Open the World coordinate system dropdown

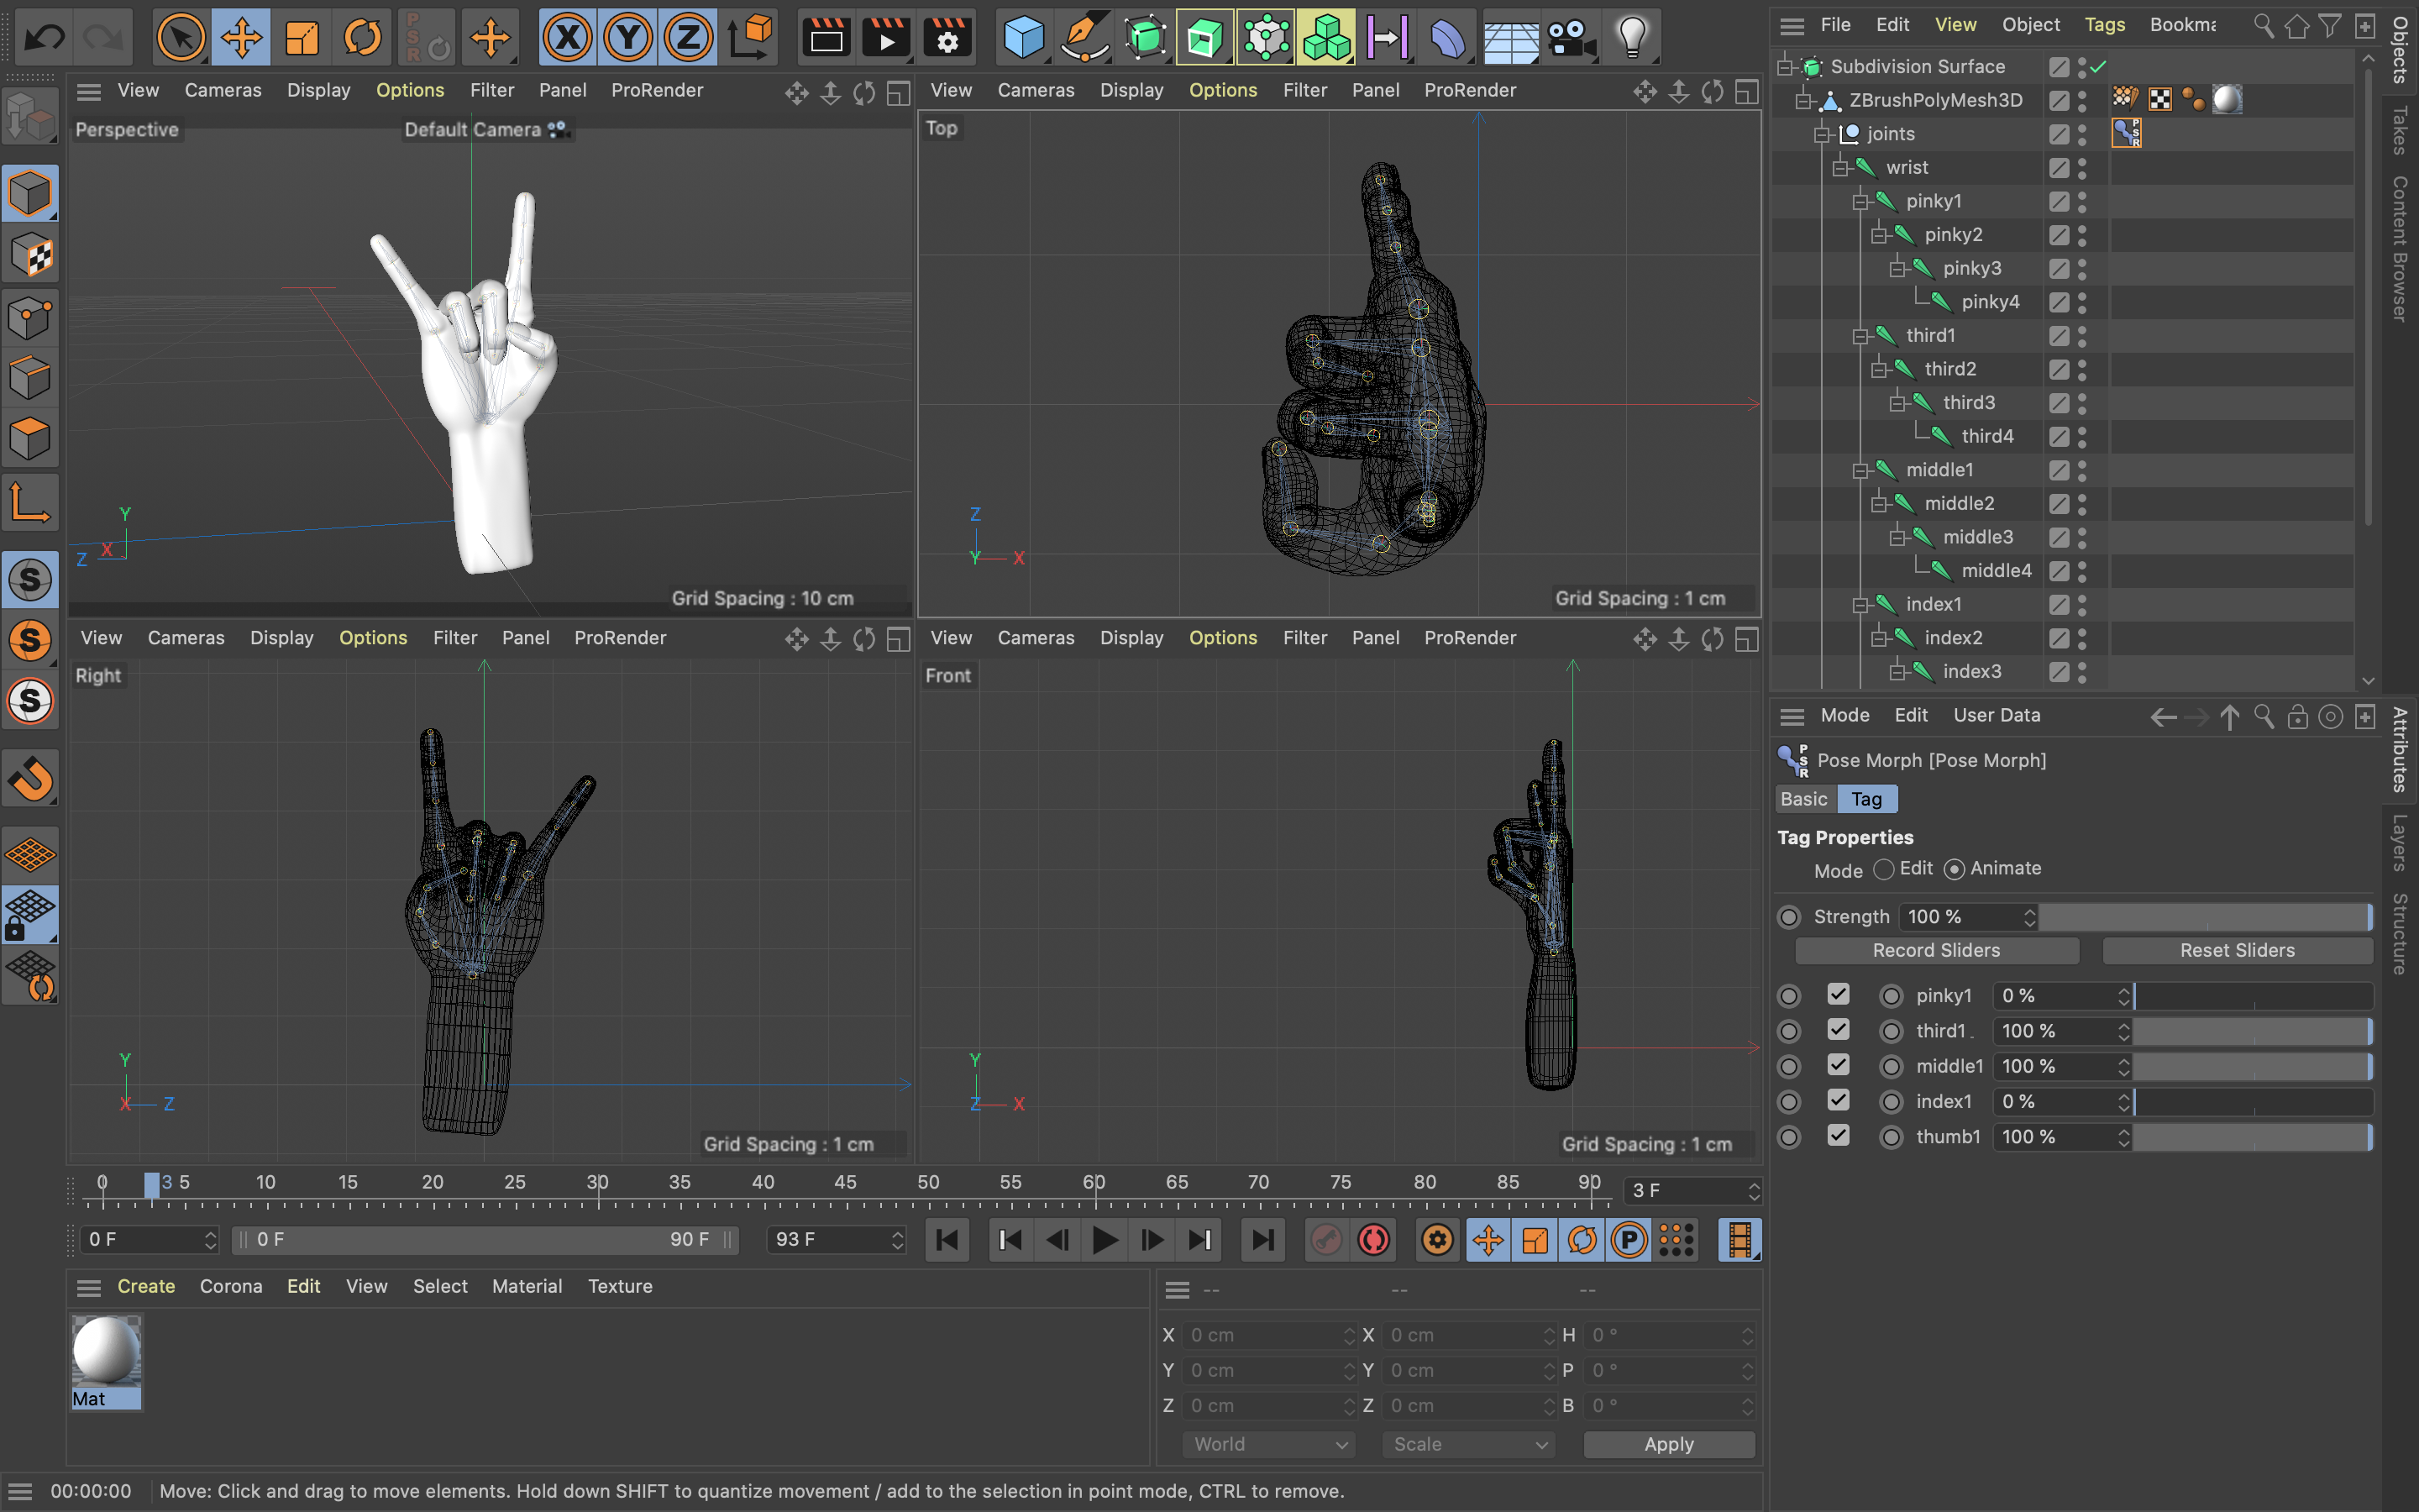tap(1268, 1444)
